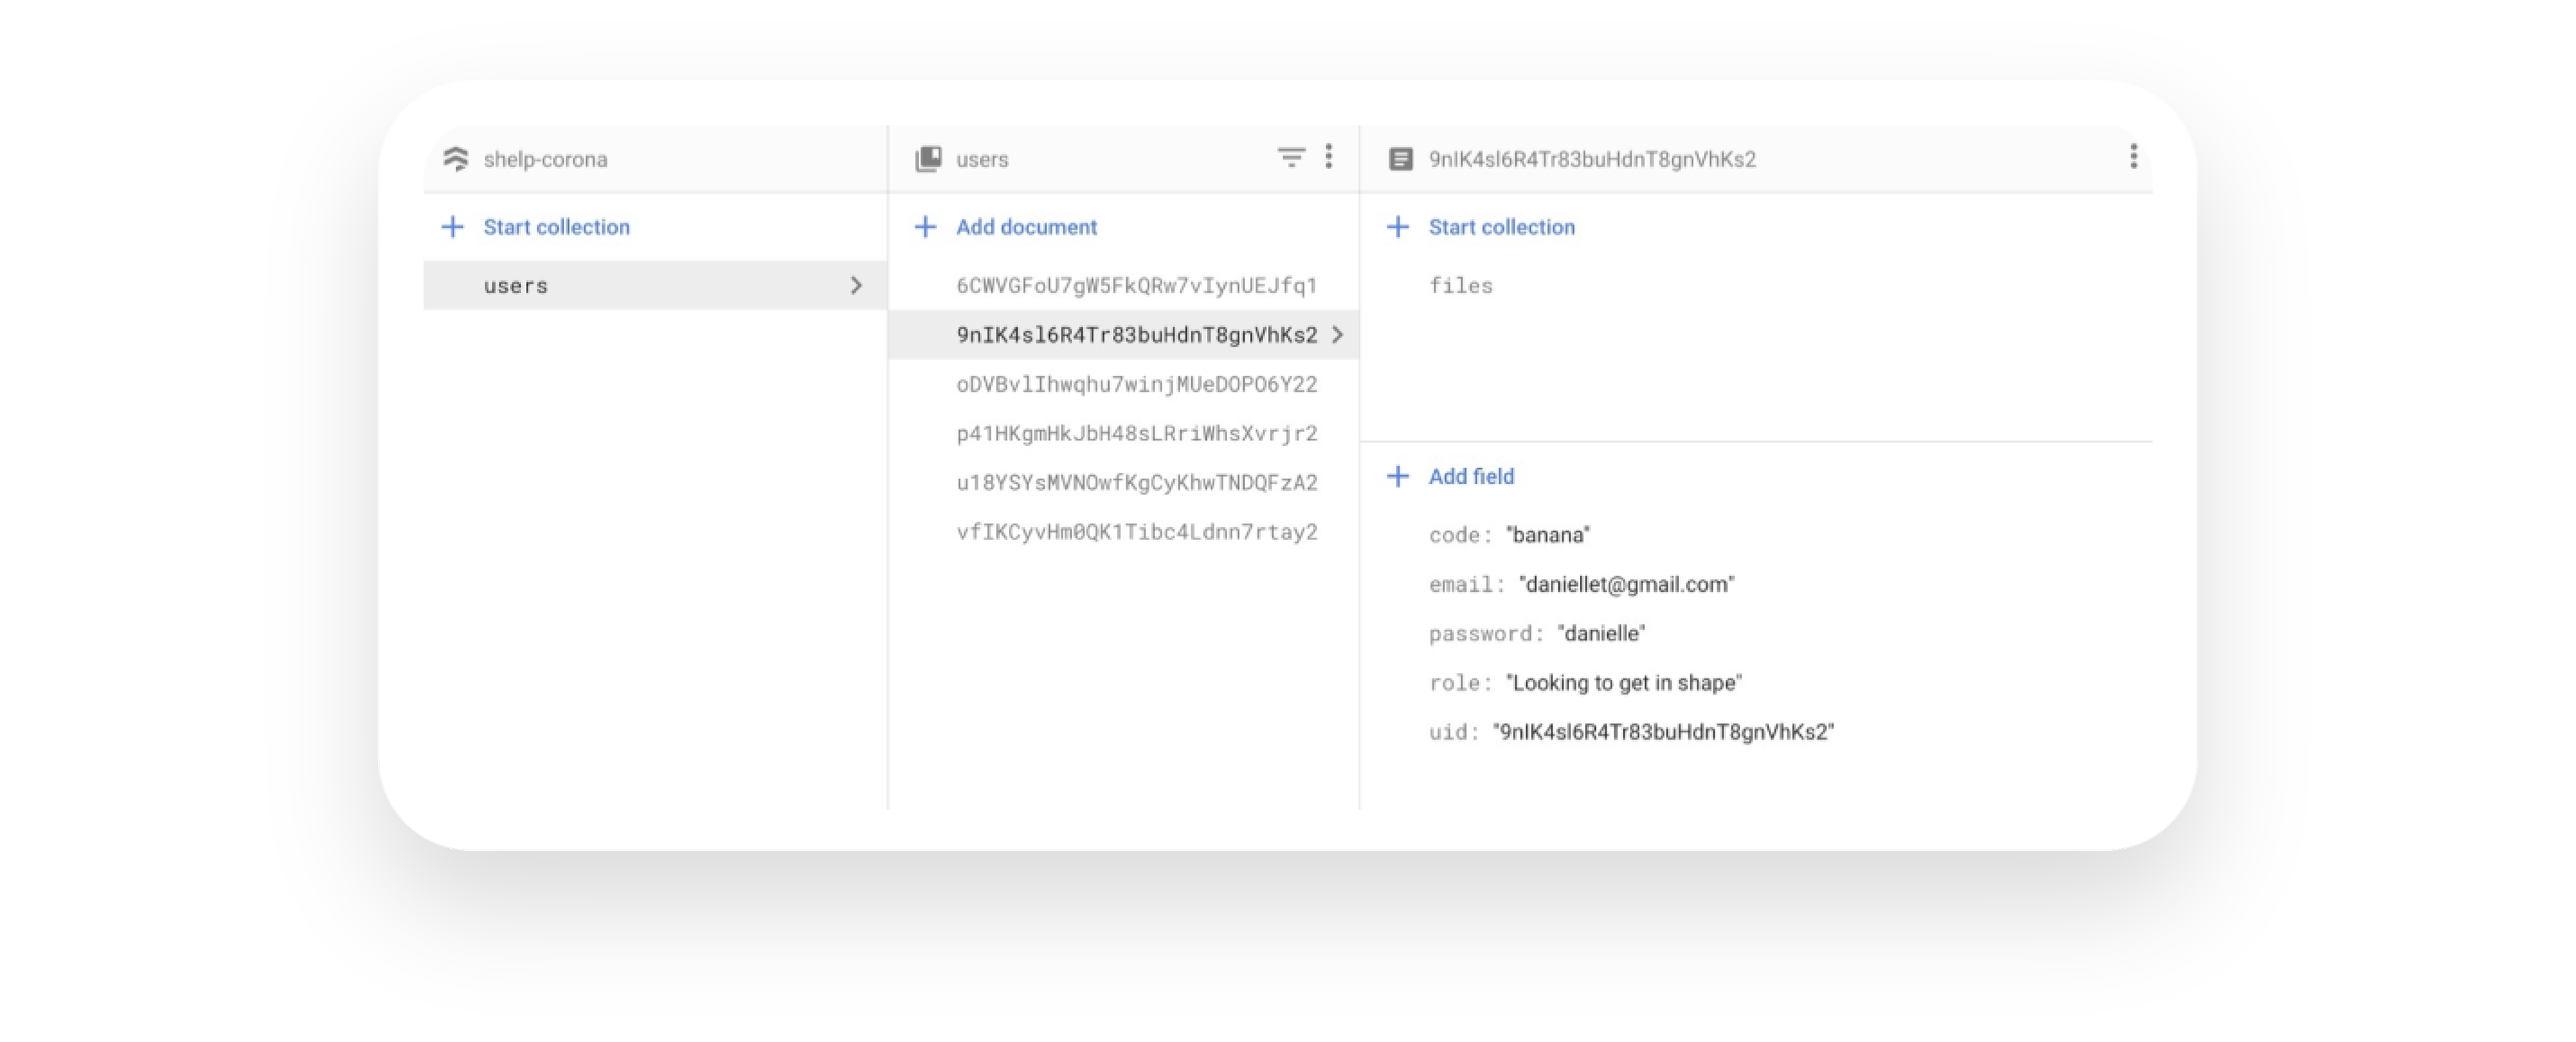Click the users collection icon in header
2576x1042 pixels.
928,159
